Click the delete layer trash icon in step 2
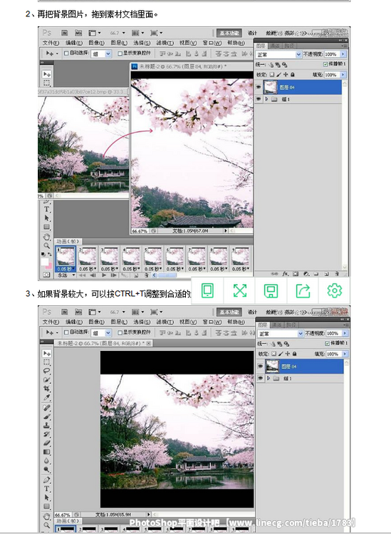391x535 pixels. click(337, 274)
